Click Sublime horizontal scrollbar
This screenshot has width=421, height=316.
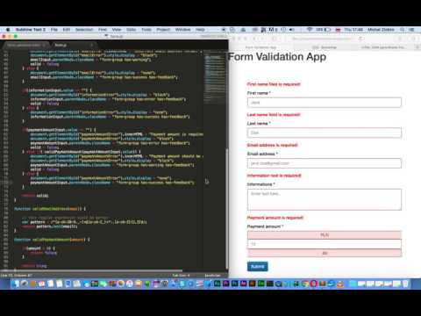92,270
